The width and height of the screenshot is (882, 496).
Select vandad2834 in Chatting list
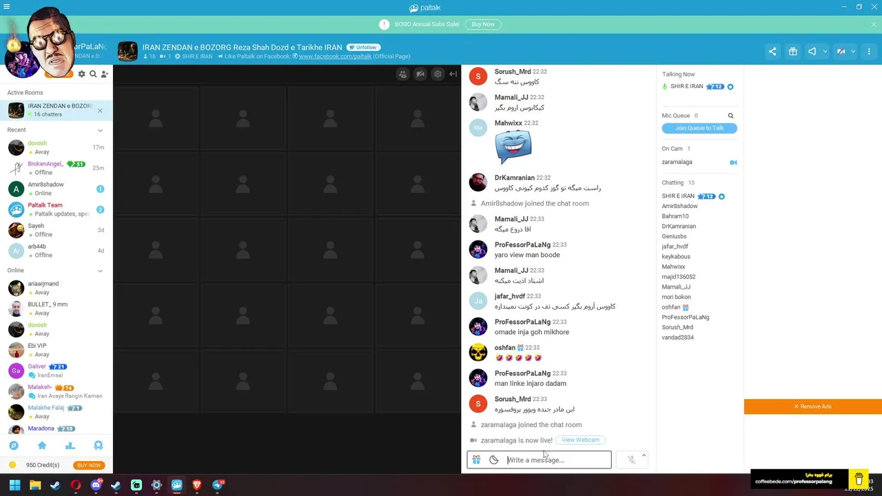pyautogui.click(x=678, y=338)
